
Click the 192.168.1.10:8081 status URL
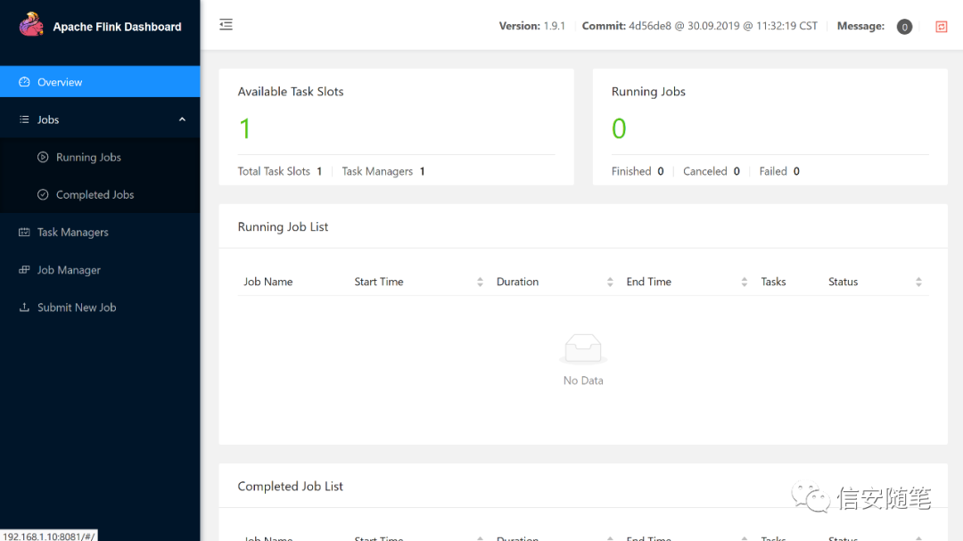48,536
